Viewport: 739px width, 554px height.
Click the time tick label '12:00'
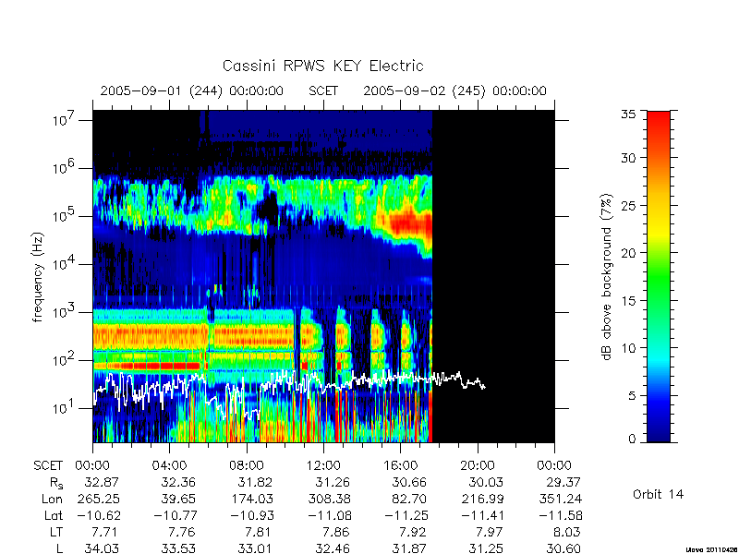[323, 465]
